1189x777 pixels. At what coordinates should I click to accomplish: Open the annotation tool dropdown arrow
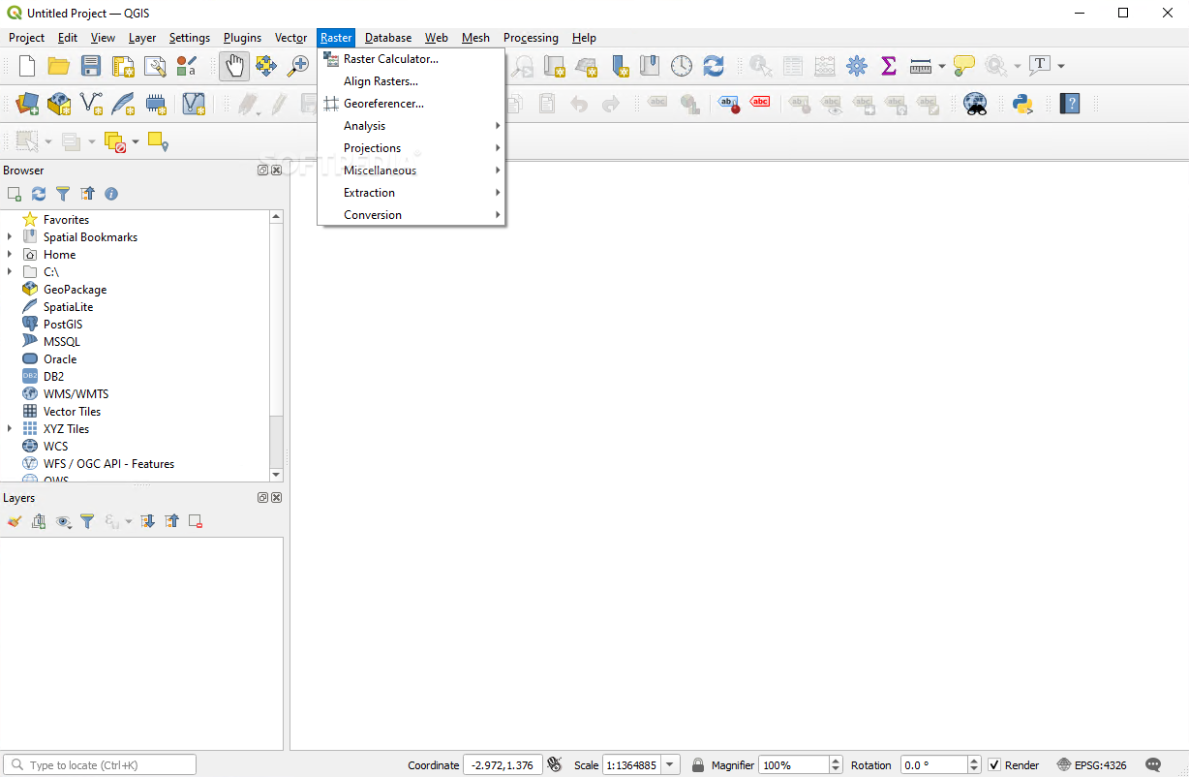[1061, 66]
